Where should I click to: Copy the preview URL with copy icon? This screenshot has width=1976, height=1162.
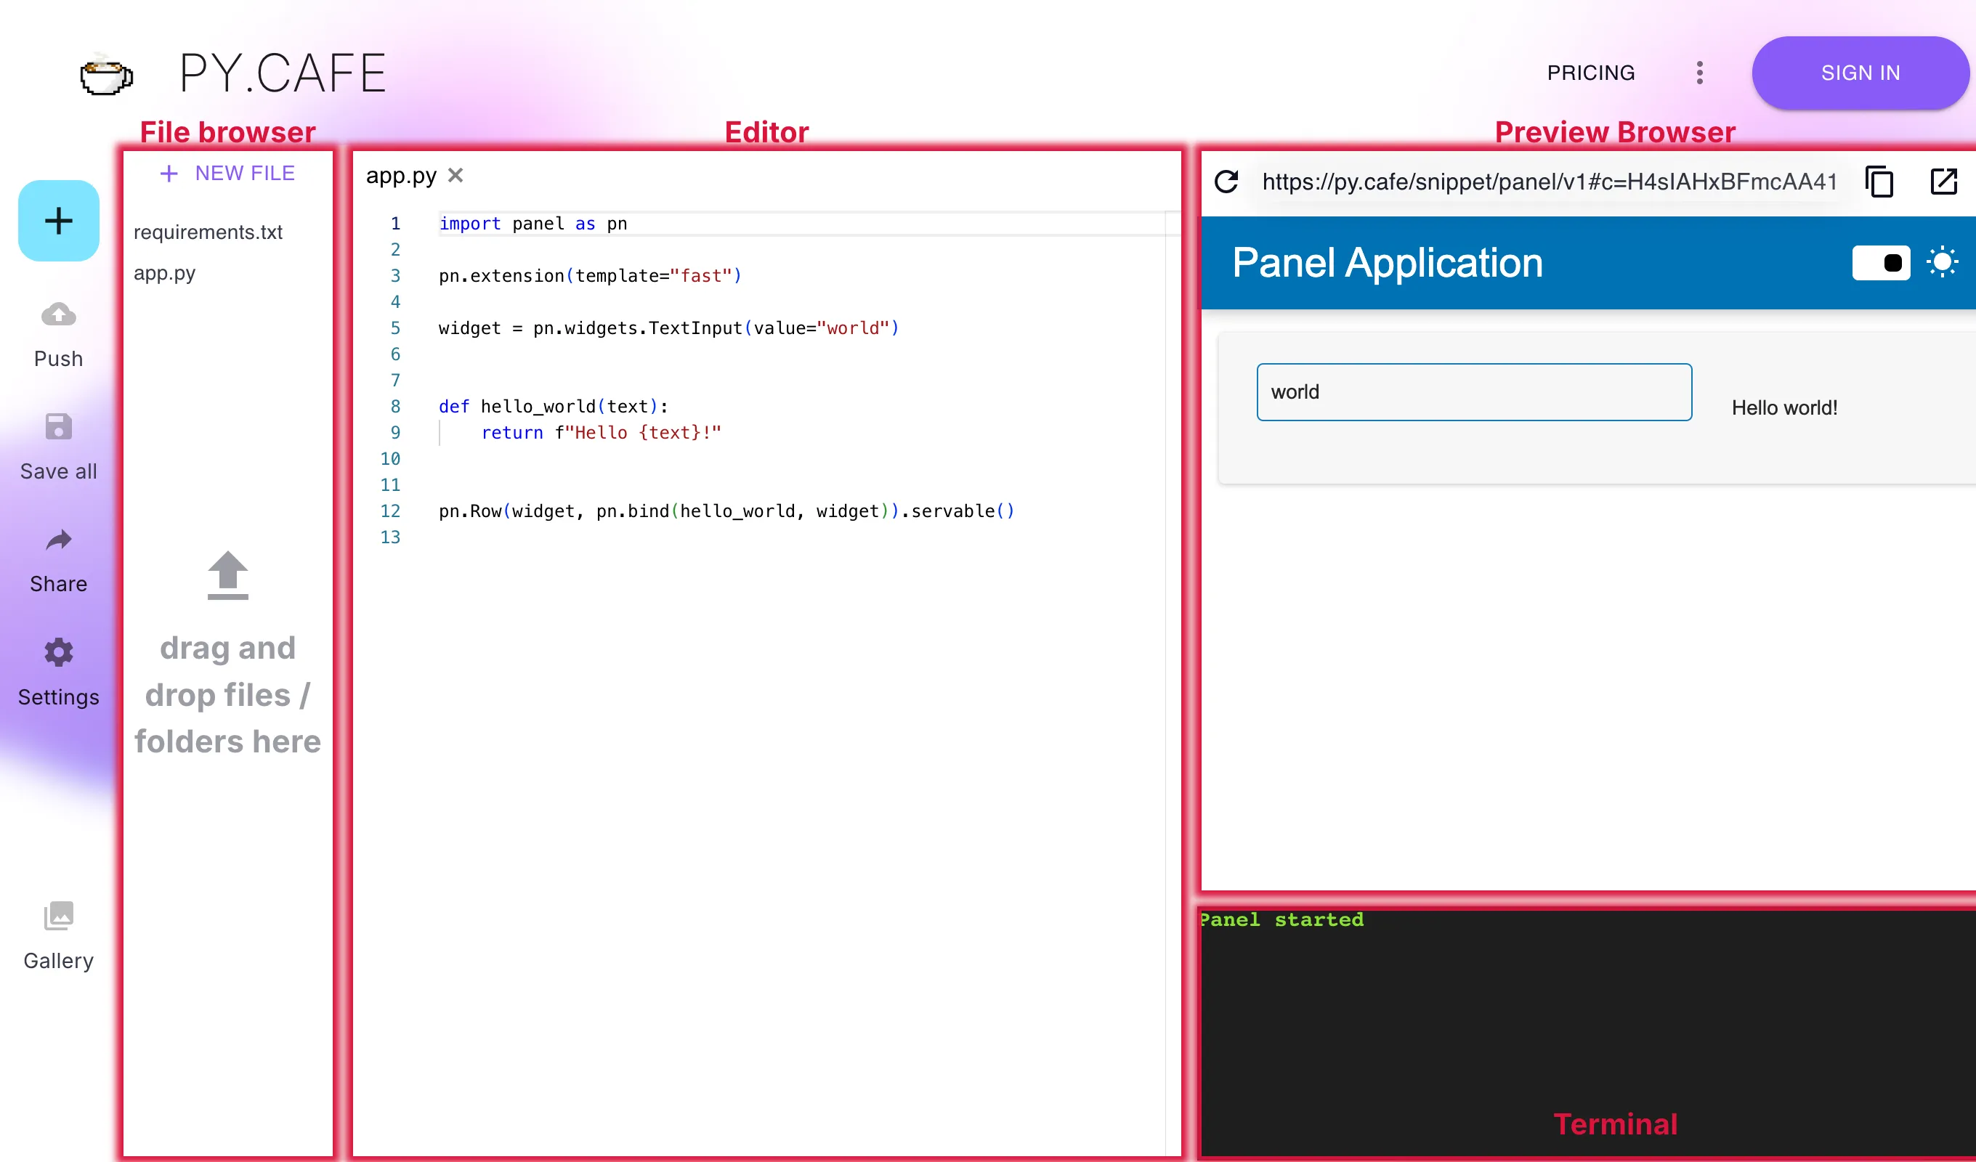click(1879, 182)
